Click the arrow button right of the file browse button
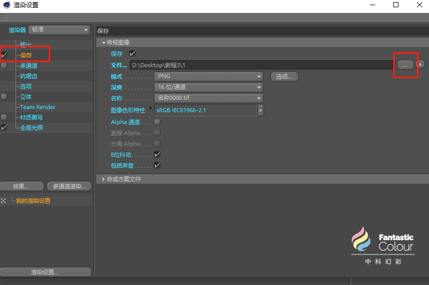The width and height of the screenshot is (429, 285). [x=420, y=65]
